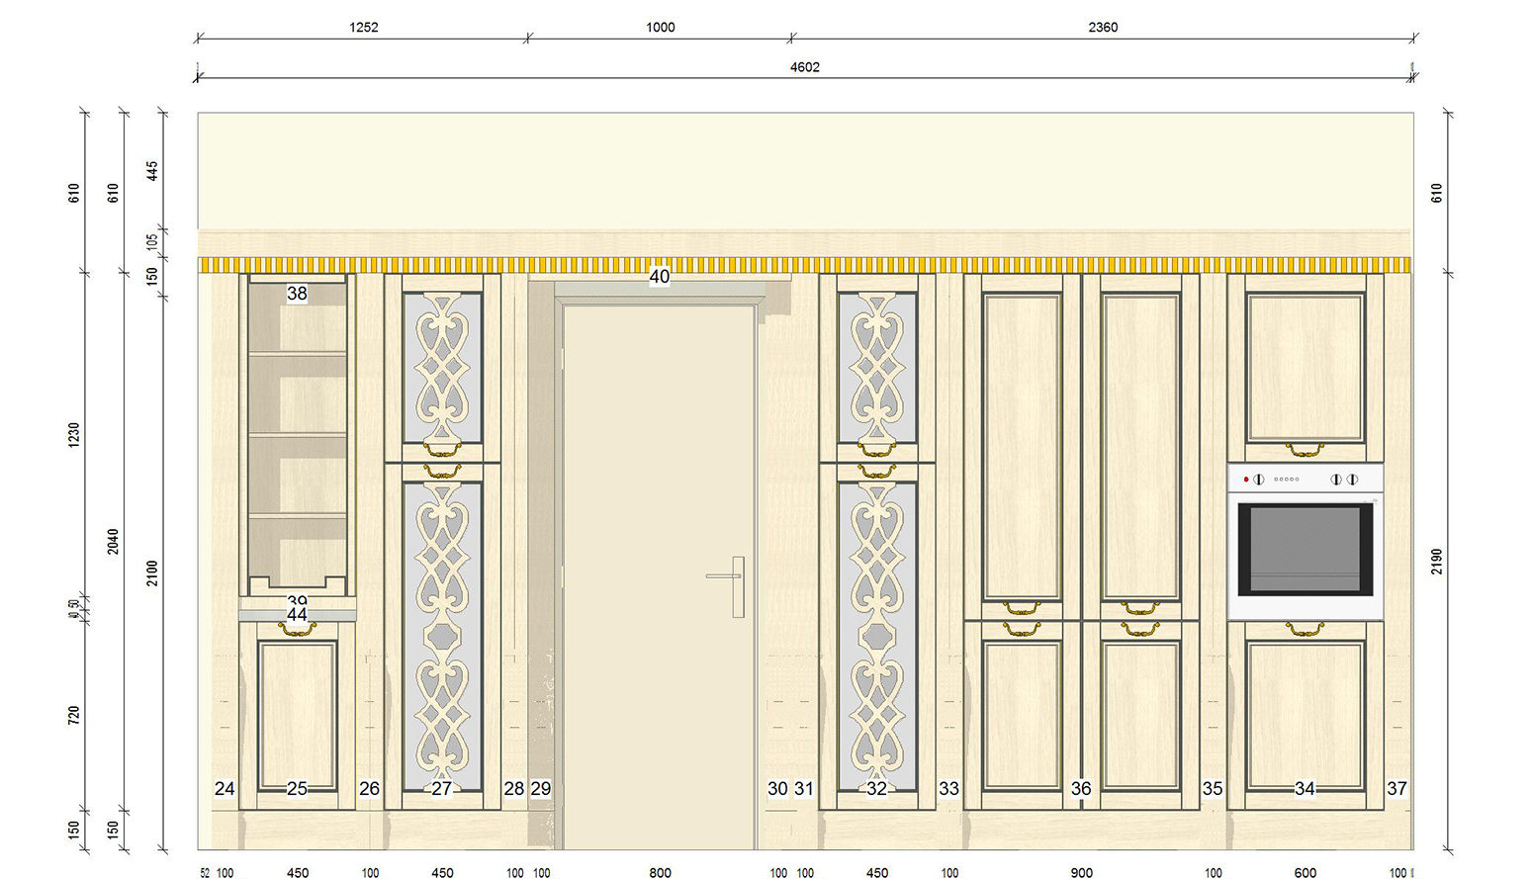Select part label 38 in open shelf
Viewport: 1532px width, 879px height.
coord(297,294)
